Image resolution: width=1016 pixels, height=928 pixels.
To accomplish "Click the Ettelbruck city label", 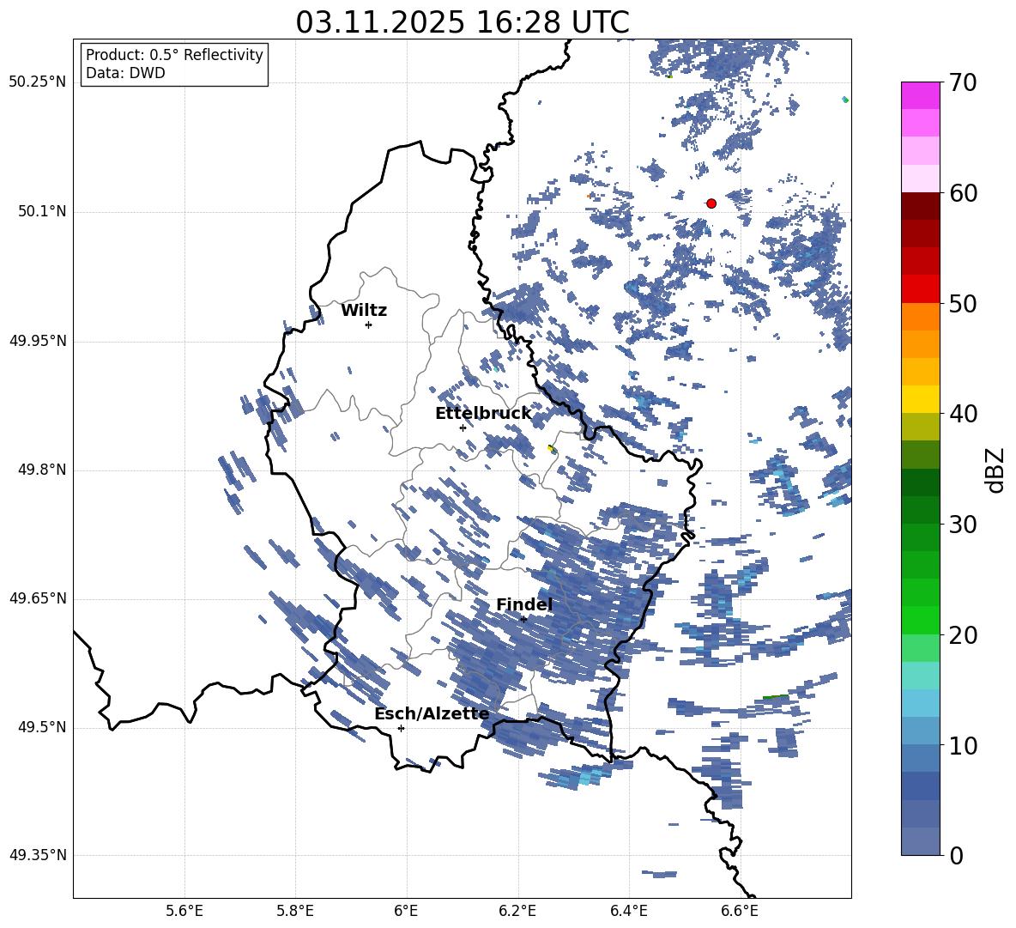I will point(483,414).
